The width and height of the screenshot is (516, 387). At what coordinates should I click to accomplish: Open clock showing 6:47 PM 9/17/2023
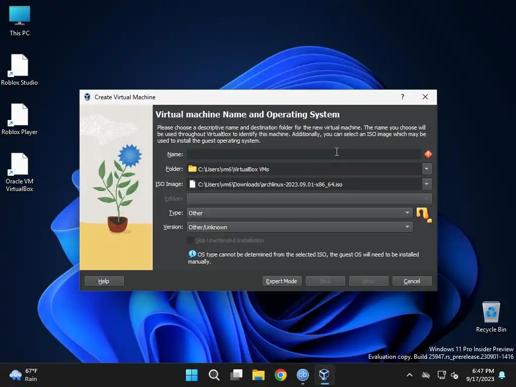(x=480, y=375)
